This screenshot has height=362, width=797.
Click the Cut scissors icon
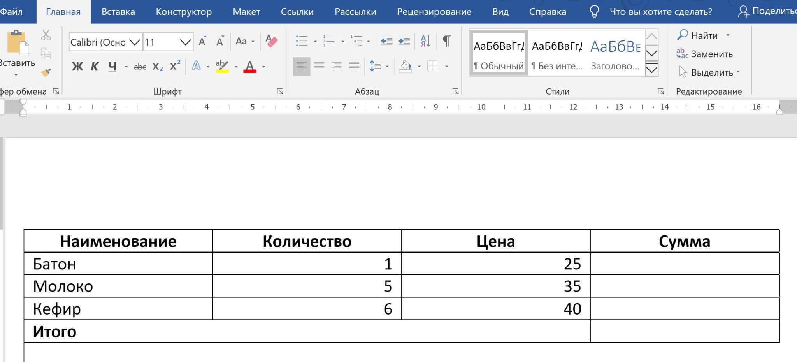[46, 35]
